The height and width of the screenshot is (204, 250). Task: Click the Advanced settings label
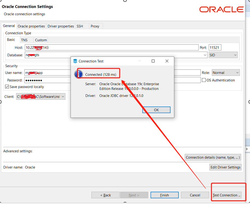(18, 151)
